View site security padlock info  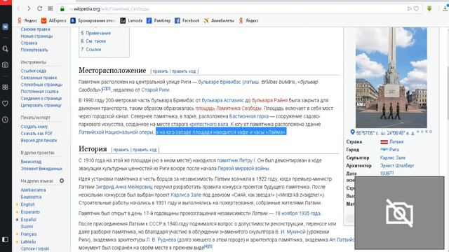click(x=62, y=9)
